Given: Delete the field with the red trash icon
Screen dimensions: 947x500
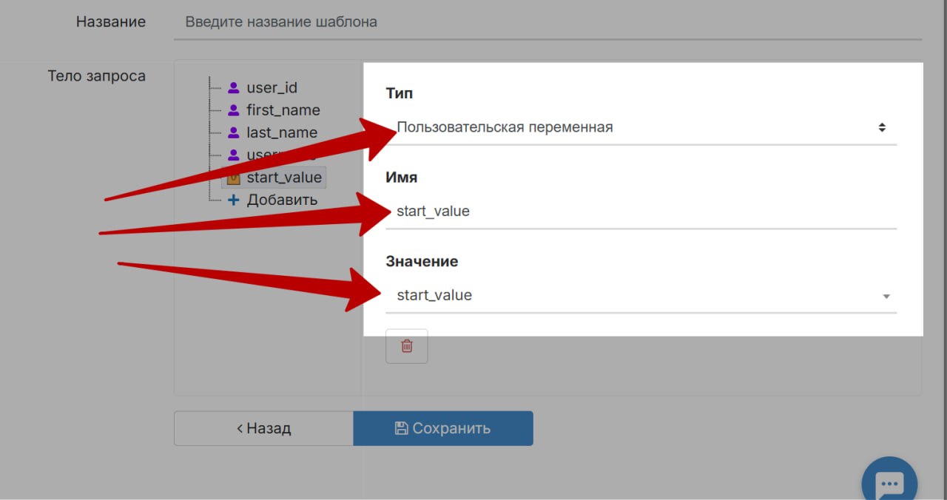Looking at the screenshot, I should pos(406,346).
